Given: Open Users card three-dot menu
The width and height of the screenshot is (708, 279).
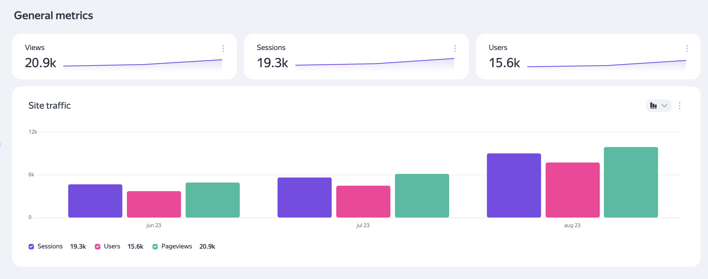Looking at the screenshot, I should click(687, 48).
